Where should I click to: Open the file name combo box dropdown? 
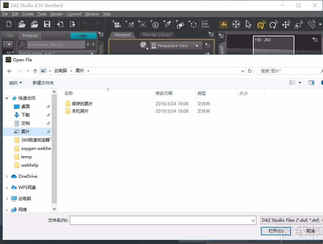click(253, 220)
